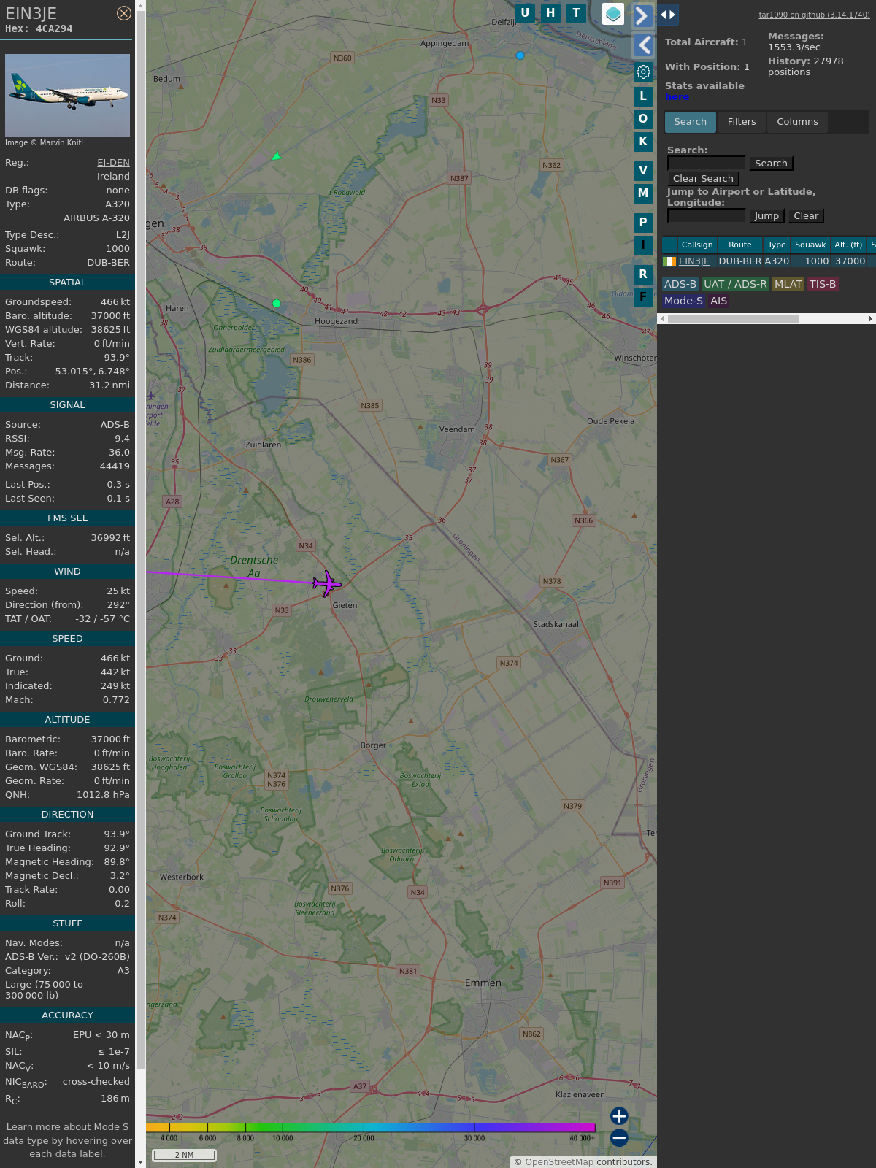Click the info panel scrollbar down arrow

[x=140, y=1162]
